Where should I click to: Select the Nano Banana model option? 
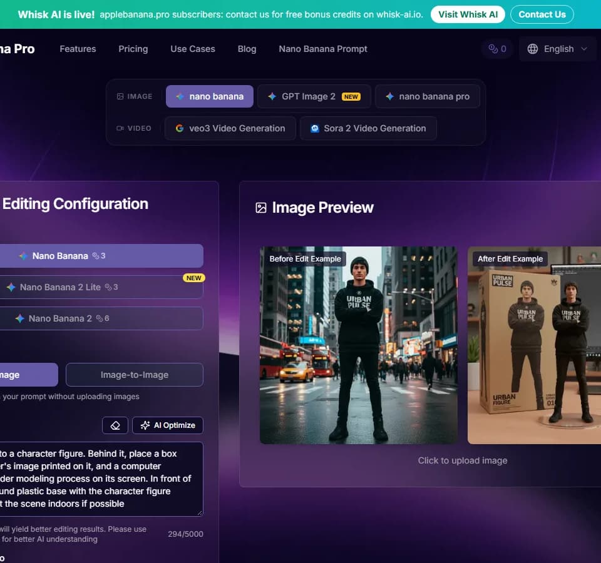(x=101, y=256)
